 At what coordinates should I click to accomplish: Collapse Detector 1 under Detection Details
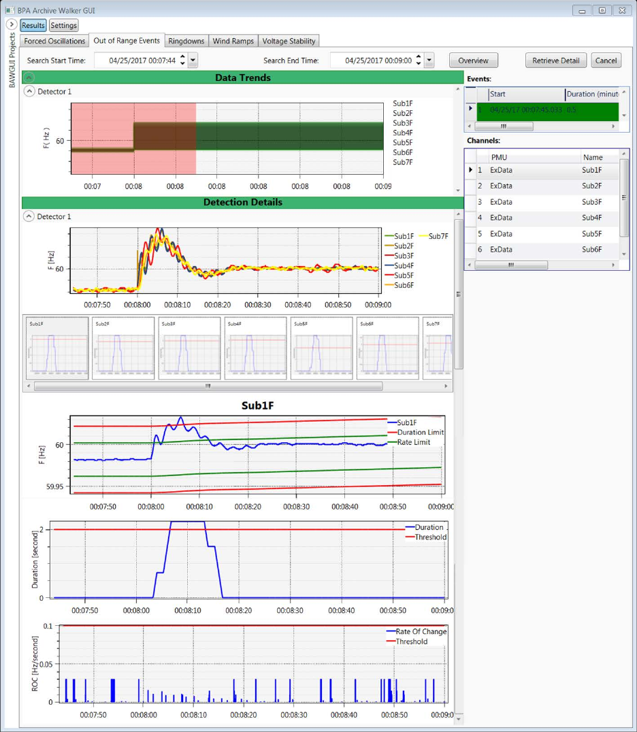pyautogui.click(x=29, y=216)
